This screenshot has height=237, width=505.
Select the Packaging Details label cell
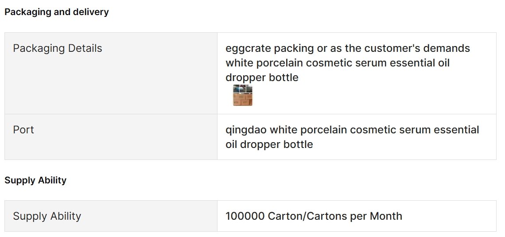[111, 74]
